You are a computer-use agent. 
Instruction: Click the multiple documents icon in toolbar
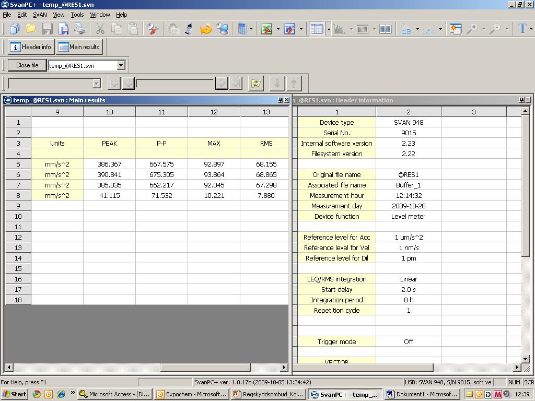[15, 29]
